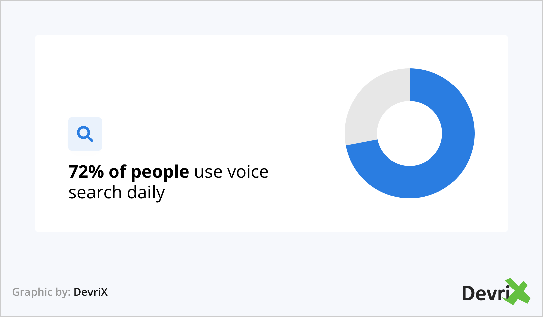This screenshot has height=317, width=543.
Task: Click the blue magnifying glass search icon
Action: point(85,134)
